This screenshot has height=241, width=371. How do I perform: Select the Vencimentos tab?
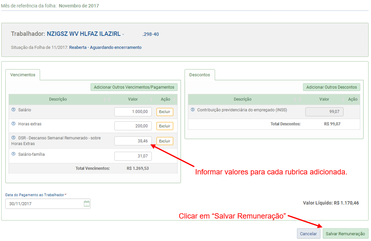click(x=23, y=75)
